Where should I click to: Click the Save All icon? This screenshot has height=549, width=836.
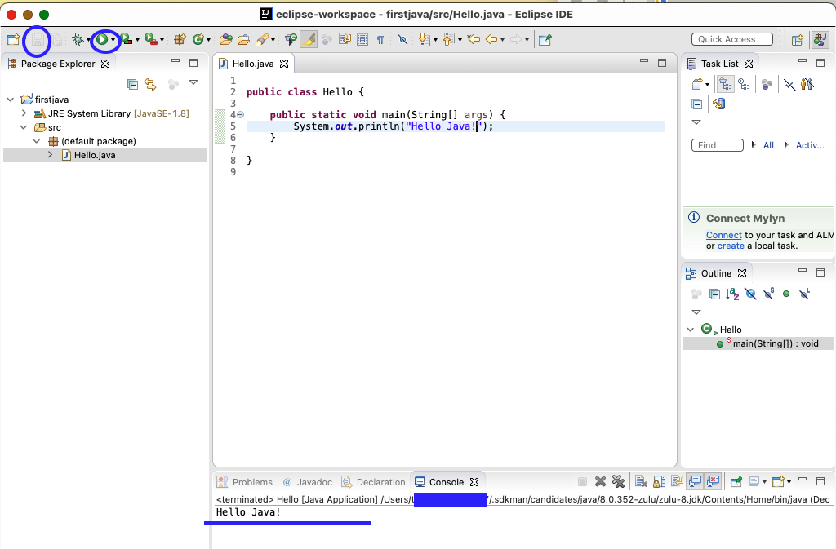click(x=56, y=40)
